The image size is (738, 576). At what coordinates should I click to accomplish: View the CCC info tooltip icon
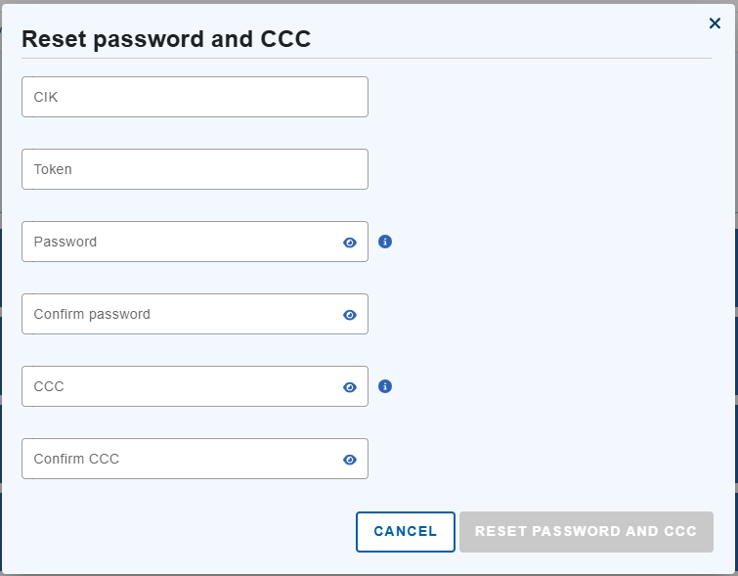coord(385,386)
